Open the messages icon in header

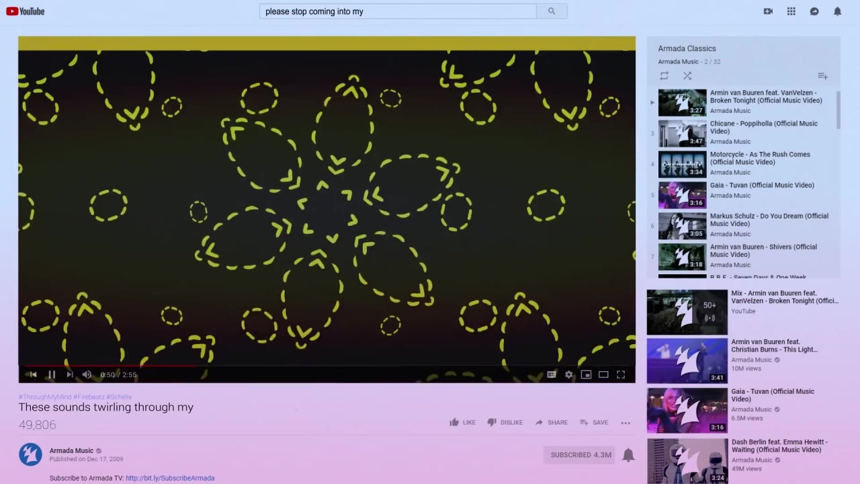pos(814,11)
